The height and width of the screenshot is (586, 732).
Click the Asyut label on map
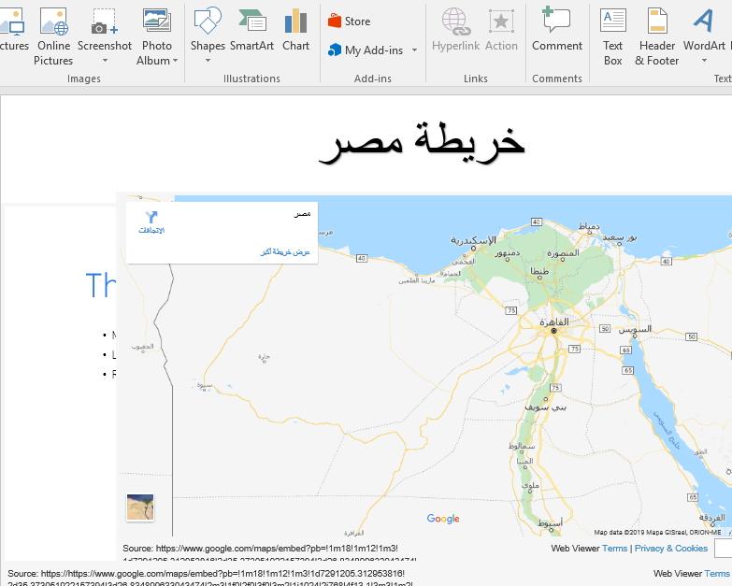(551, 523)
